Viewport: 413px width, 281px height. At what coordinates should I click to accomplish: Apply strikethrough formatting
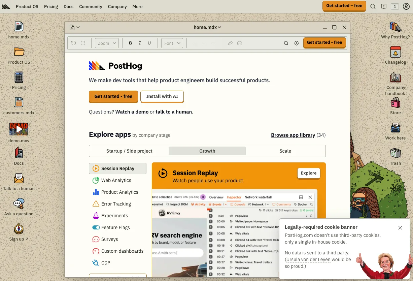coord(149,43)
